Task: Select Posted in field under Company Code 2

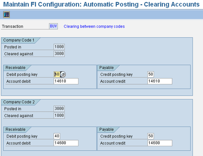Action: pyautogui.click(x=59, y=109)
